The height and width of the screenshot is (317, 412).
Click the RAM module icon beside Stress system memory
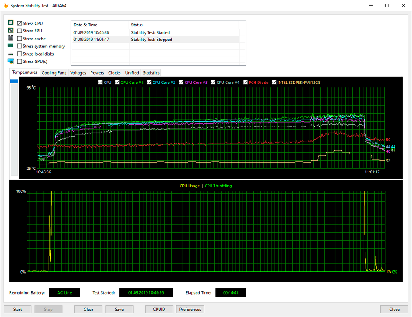pyautogui.click(x=11, y=46)
